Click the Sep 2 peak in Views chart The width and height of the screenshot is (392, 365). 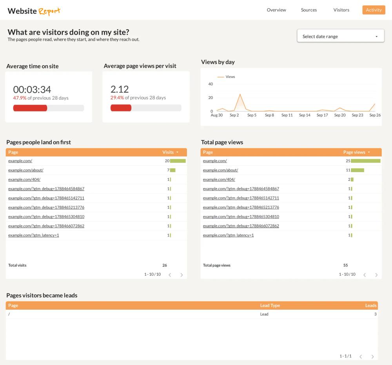click(240, 94)
